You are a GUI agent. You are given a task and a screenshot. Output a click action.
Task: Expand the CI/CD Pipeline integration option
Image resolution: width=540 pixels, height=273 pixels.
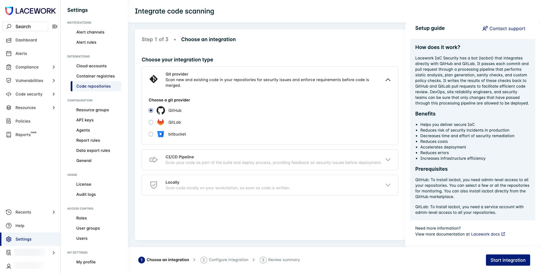pos(388,159)
